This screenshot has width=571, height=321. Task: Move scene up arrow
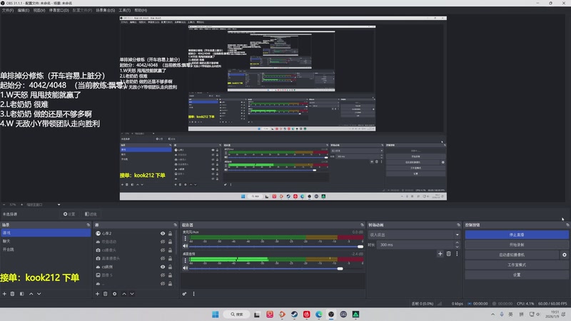click(31, 294)
